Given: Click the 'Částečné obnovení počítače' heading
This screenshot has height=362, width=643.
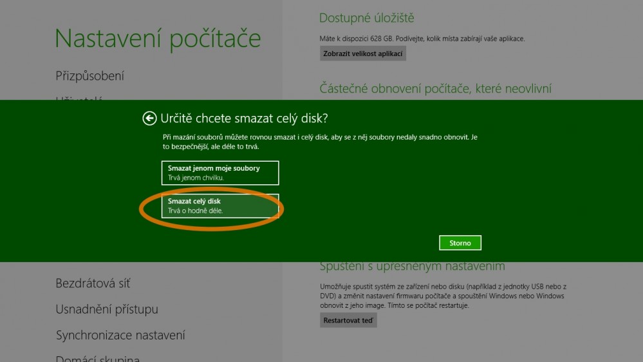Looking at the screenshot, I should pos(435,88).
